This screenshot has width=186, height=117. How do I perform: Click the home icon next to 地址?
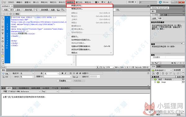pos(14,14)
